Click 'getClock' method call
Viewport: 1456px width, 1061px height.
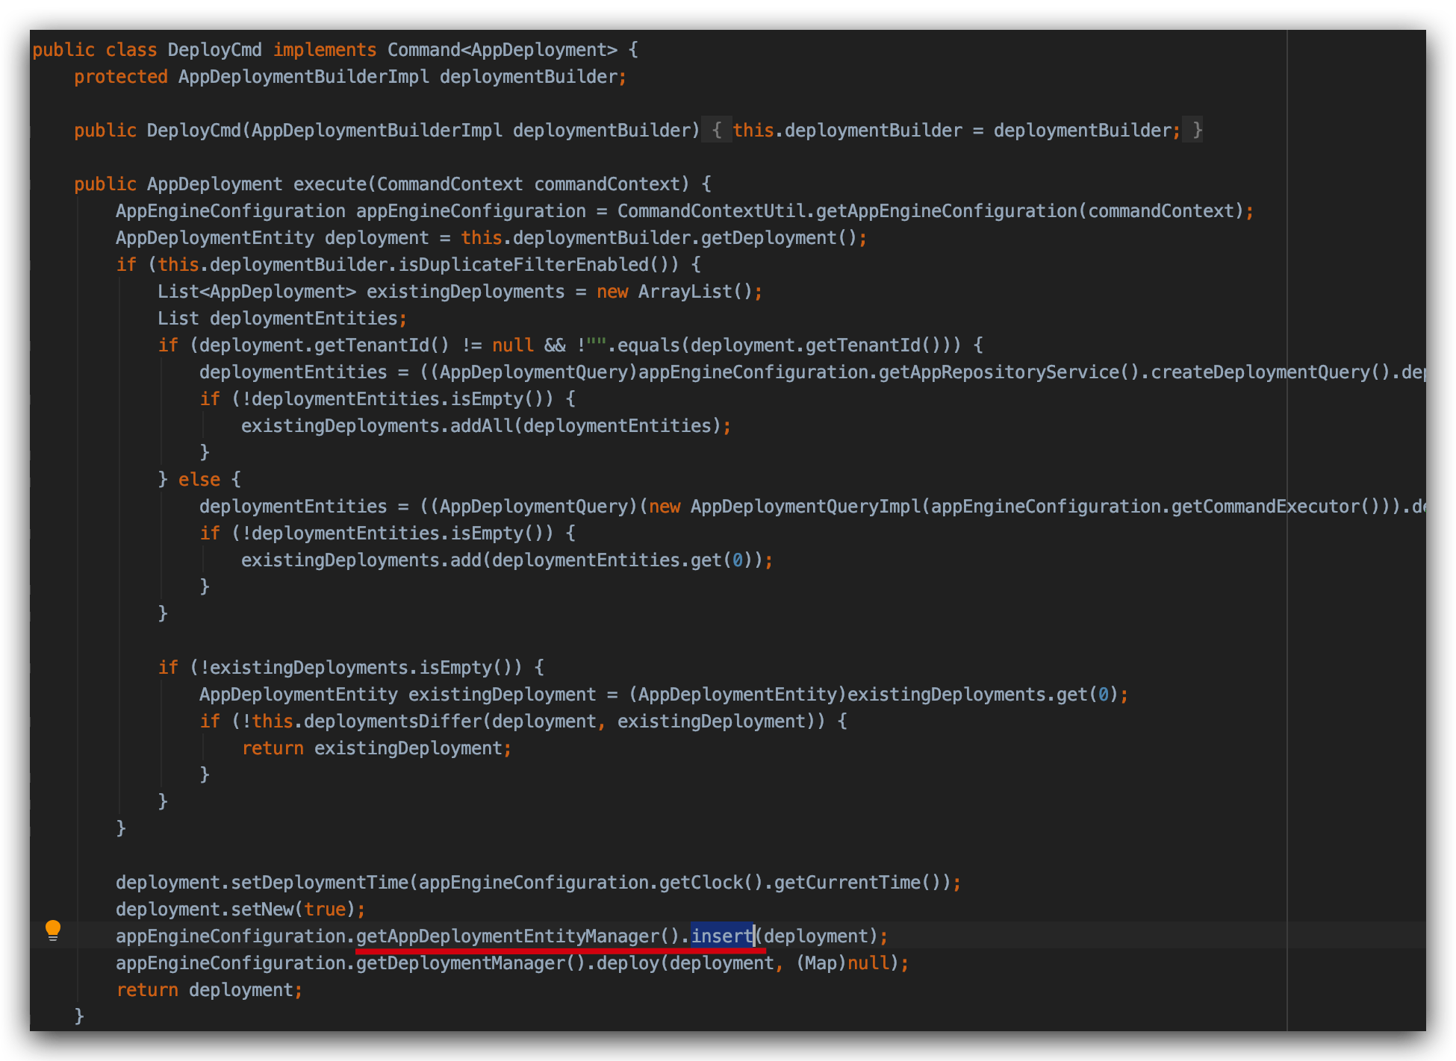tap(700, 883)
